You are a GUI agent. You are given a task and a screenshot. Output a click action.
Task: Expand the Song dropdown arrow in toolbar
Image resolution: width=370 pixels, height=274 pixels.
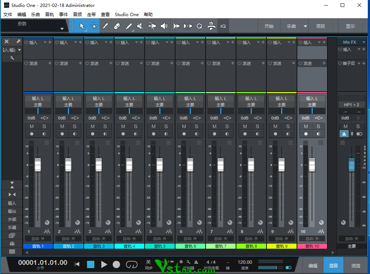(305, 26)
